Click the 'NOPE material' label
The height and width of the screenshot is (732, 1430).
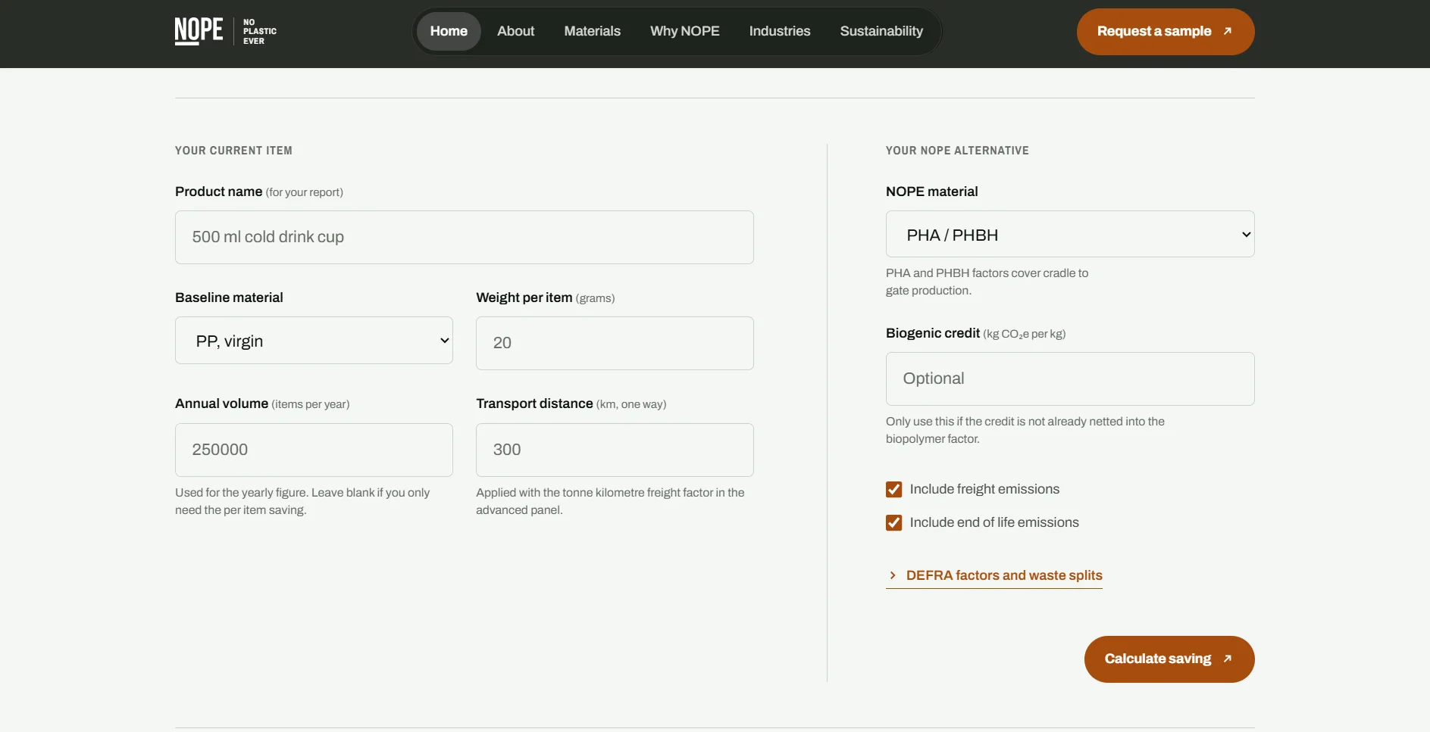click(x=931, y=192)
